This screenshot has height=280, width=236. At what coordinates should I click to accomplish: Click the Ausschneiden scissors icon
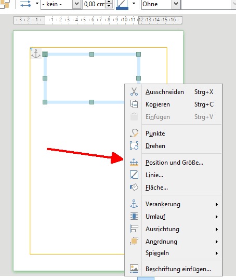click(134, 91)
